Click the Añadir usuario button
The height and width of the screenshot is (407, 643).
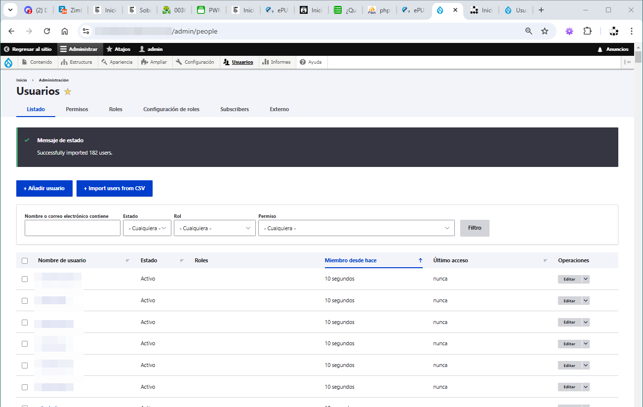[x=44, y=188]
